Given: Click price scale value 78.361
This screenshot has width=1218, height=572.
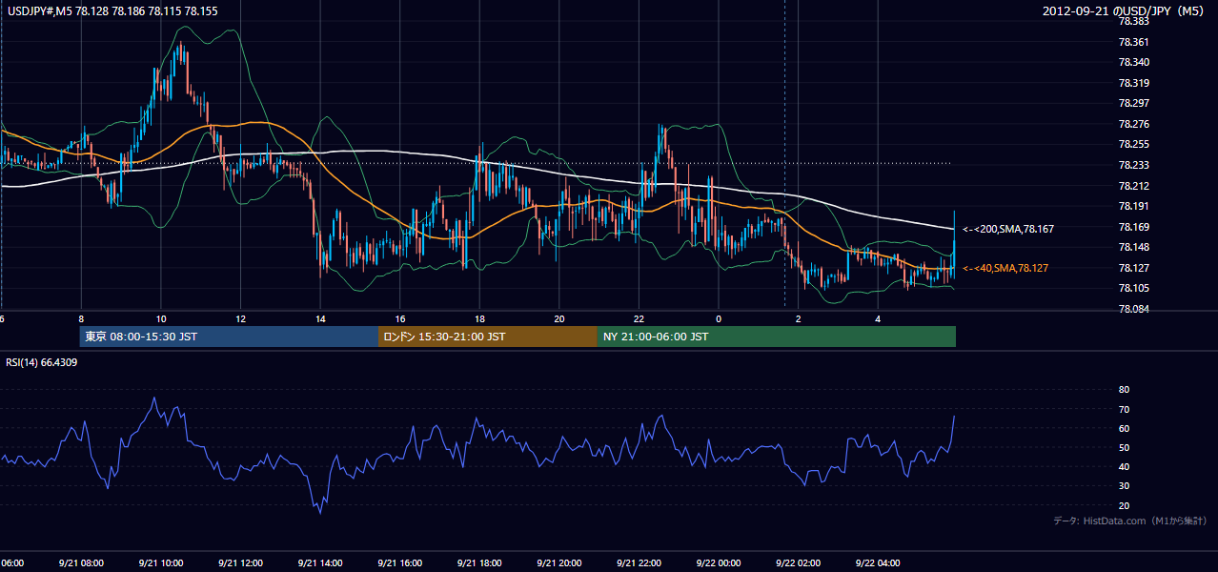Looking at the screenshot, I should point(1133,42).
